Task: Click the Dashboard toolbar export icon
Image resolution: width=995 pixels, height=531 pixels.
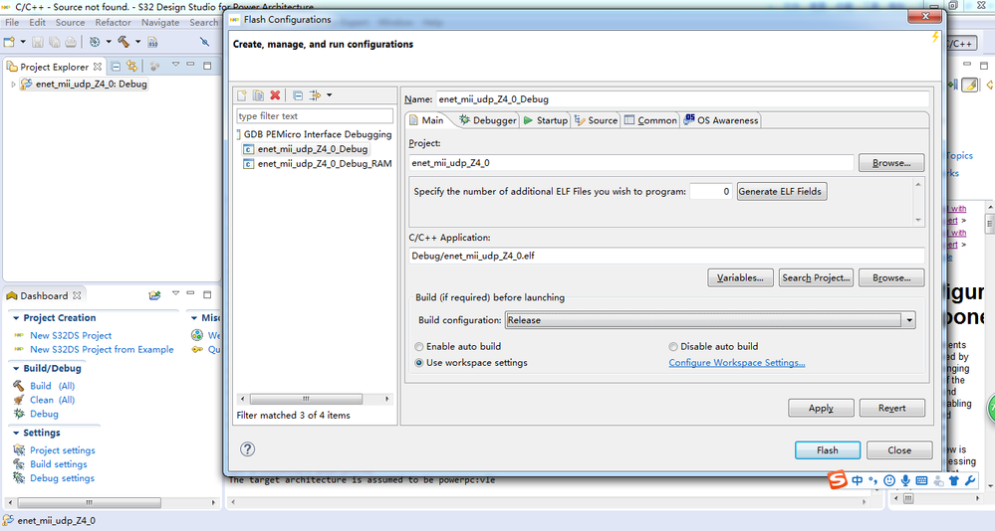Action: [154, 295]
